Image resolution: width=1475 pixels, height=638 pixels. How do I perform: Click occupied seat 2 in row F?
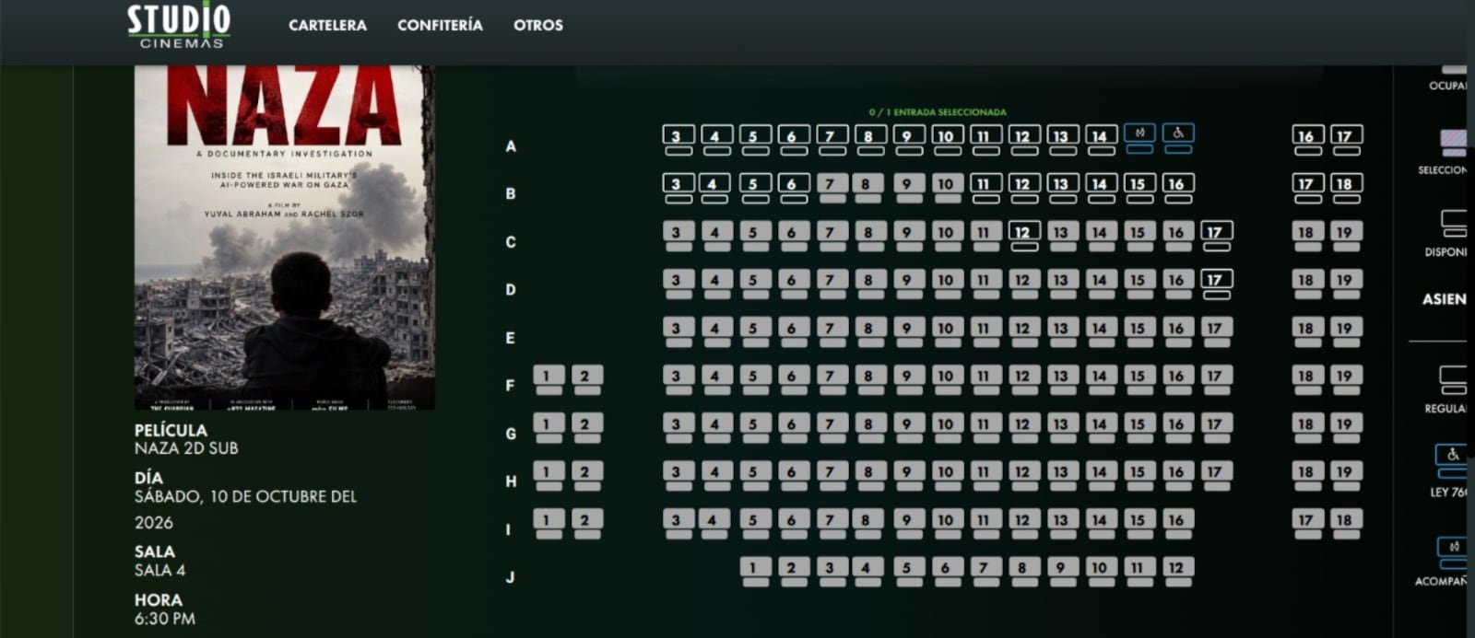pos(587,379)
